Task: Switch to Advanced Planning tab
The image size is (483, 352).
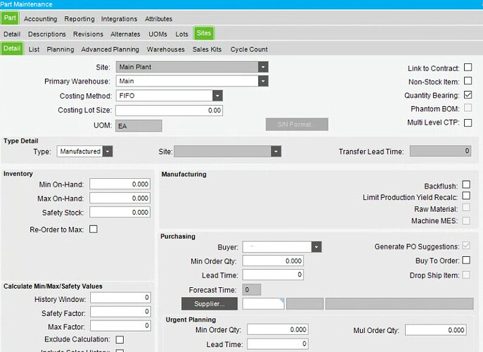Action: click(x=110, y=49)
